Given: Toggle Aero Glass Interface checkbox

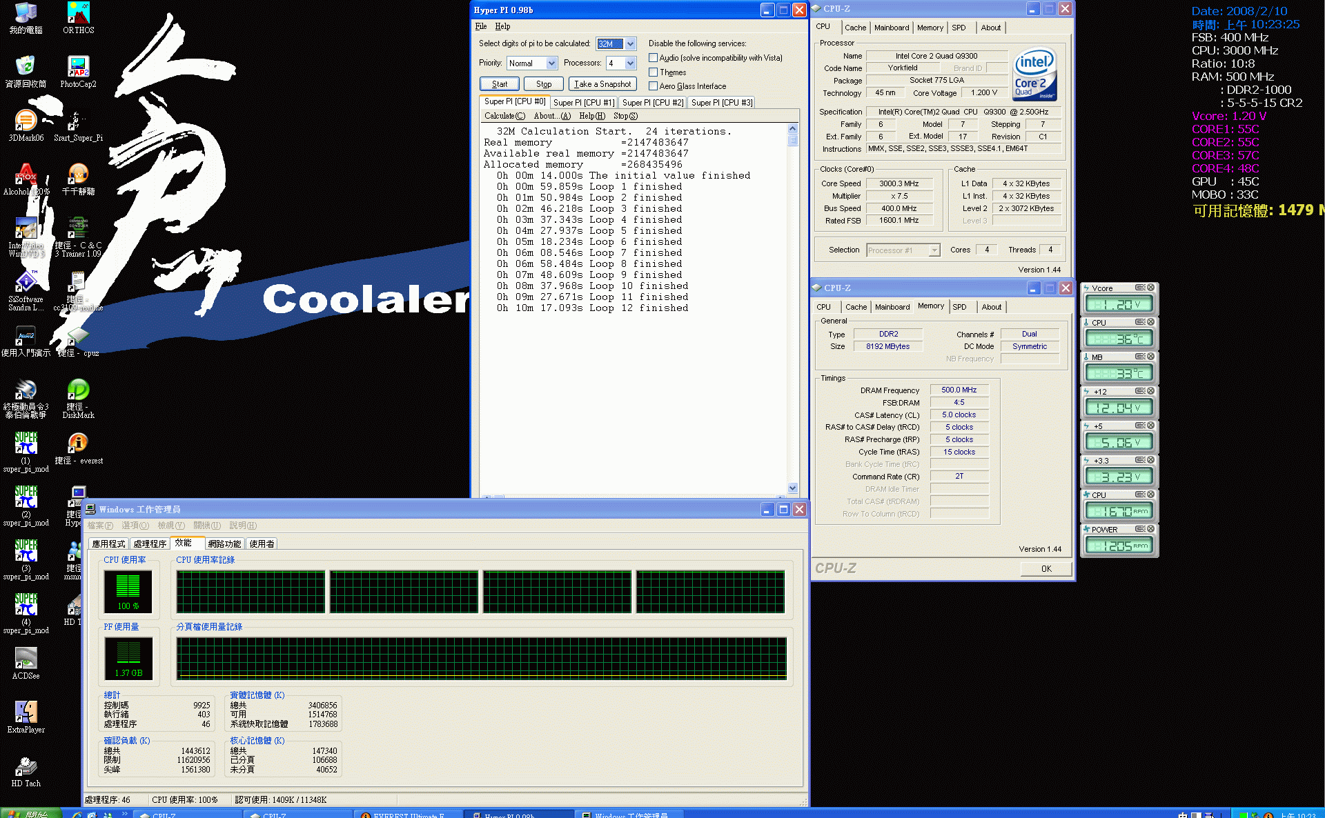Looking at the screenshot, I should pos(653,86).
